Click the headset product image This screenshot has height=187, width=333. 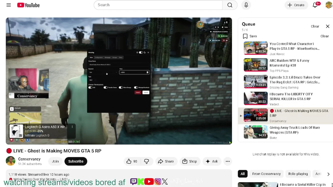[x=16, y=131]
